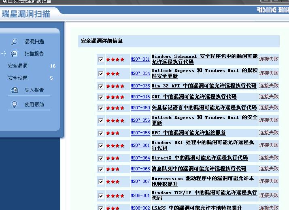Screen dimensions: 289x210
Task: Open the 扫描报告 menu entry
Action: 34,53
